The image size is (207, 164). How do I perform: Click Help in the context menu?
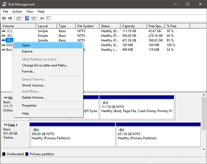pyautogui.click(x=48, y=113)
